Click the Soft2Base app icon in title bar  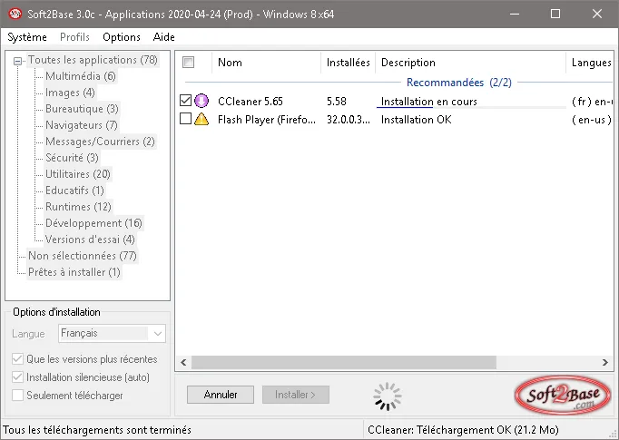(x=15, y=15)
